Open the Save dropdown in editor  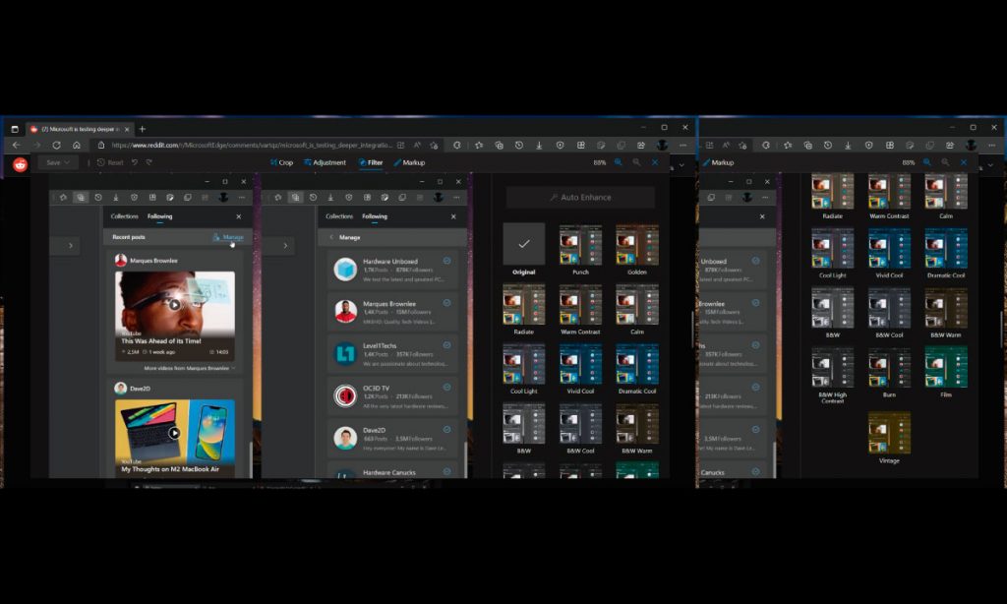tap(58, 162)
